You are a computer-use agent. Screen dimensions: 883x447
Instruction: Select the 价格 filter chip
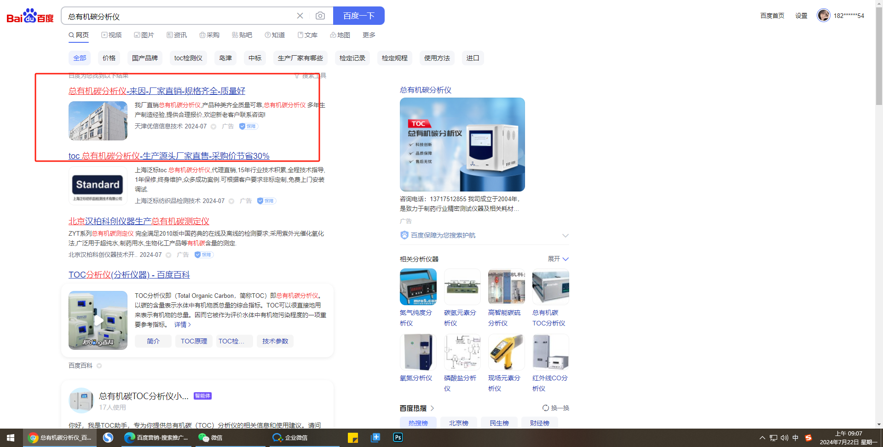(x=109, y=58)
